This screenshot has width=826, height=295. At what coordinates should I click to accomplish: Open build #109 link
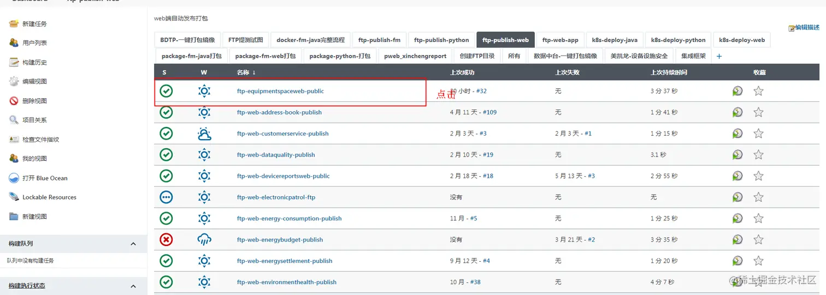(x=489, y=112)
